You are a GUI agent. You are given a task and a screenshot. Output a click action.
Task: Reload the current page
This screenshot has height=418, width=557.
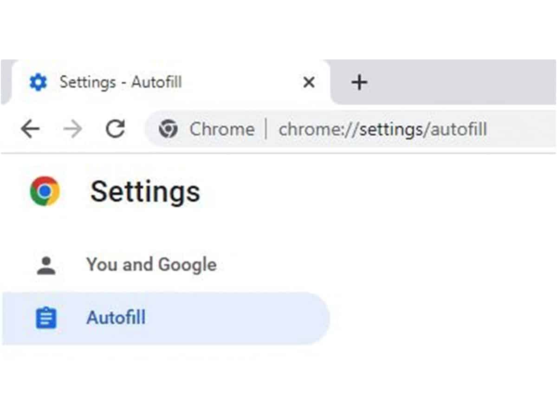tap(115, 129)
